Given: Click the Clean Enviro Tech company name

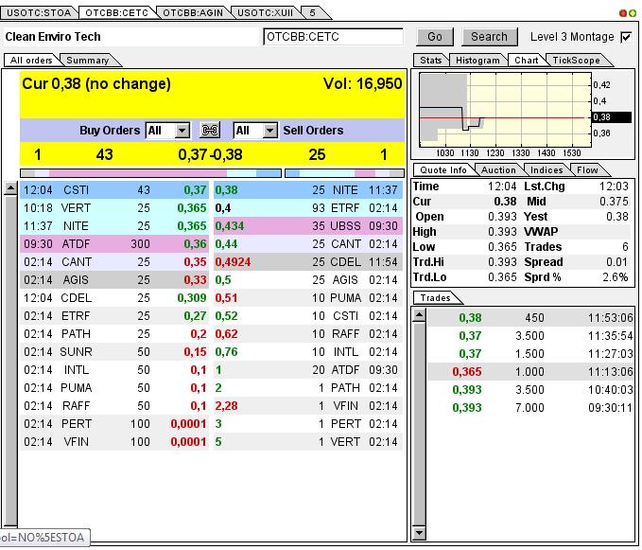Looking at the screenshot, I should pyautogui.click(x=53, y=37).
